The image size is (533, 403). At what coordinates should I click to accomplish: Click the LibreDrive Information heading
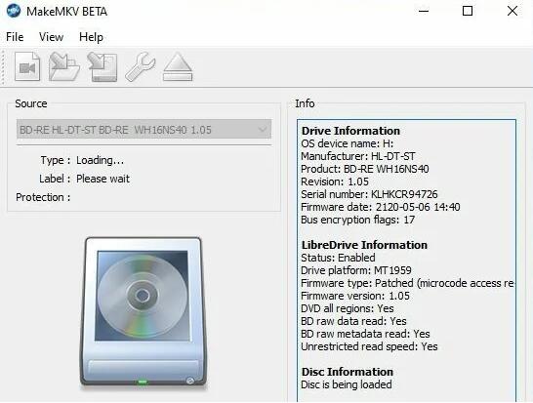point(364,245)
